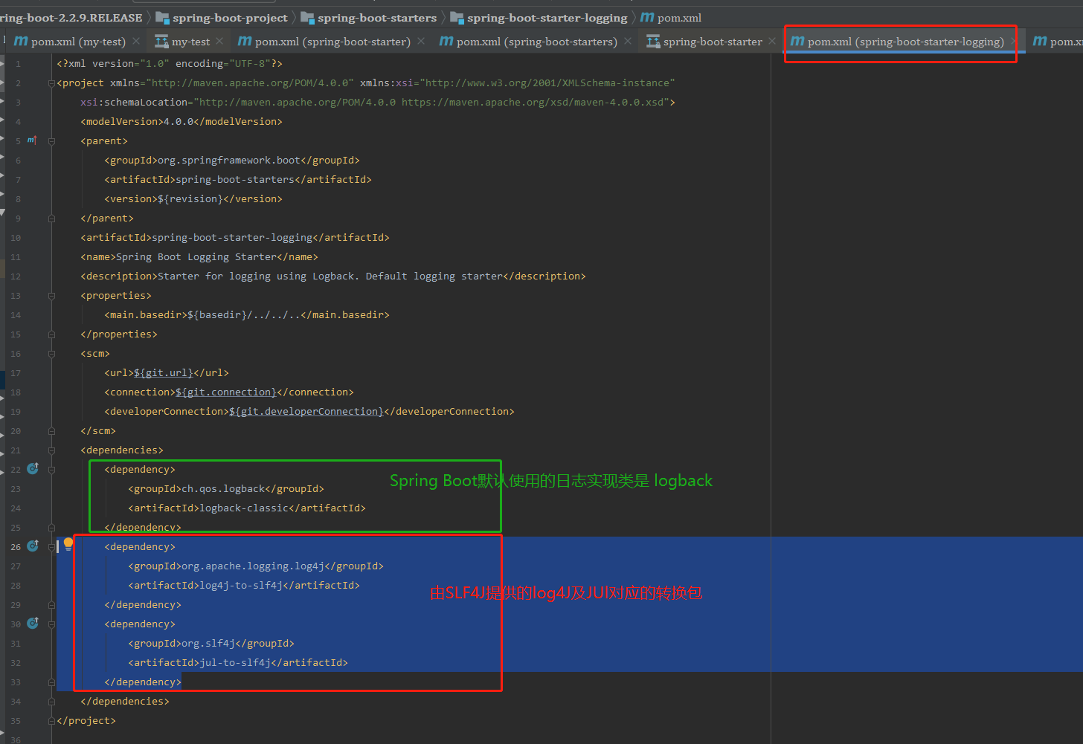Click the main.basedir property on line 14
Image resolution: width=1083 pixels, height=744 pixels.
tap(247, 314)
